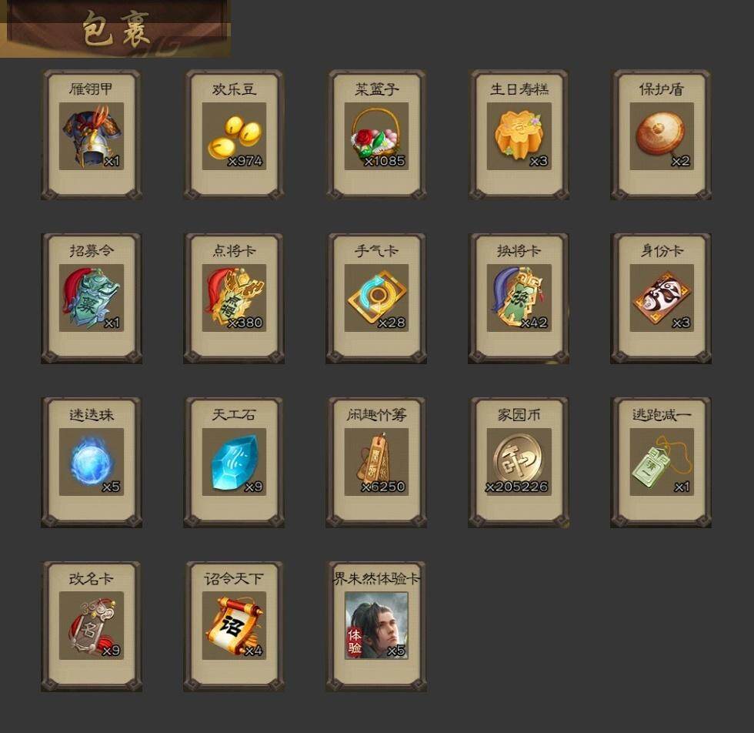Open the 闲趣竹筹 bamboo tokens item
This screenshot has width=754, height=733.
[x=376, y=462]
